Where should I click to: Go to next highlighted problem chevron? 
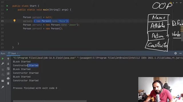tap(181, 3)
